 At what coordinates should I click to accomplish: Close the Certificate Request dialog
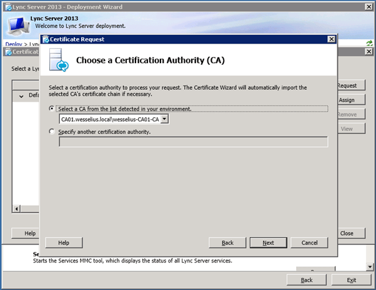pyautogui.click(x=331, y=39)
